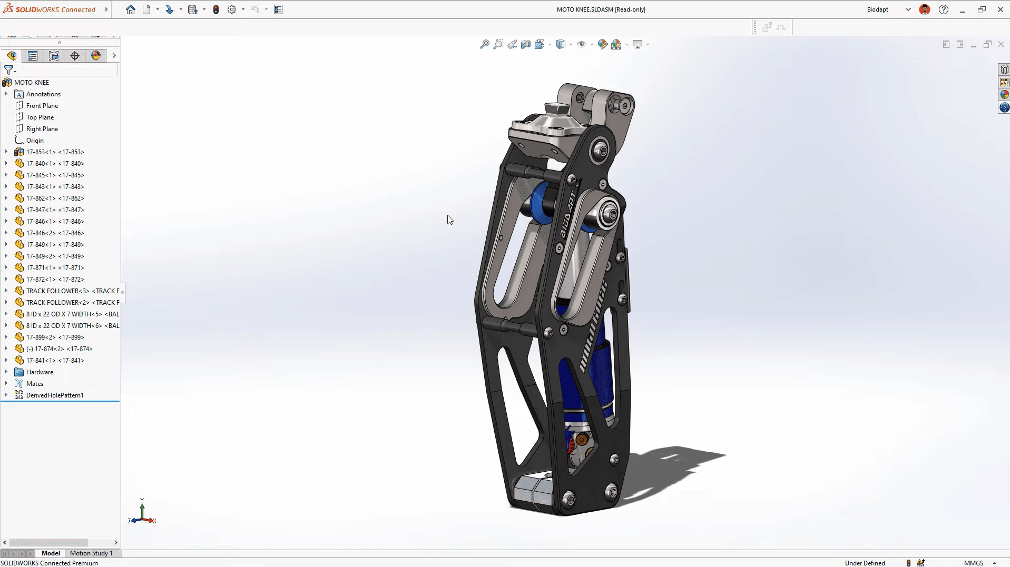1010x567 pixels.
Task: Expand the Annotations folder
Action: tap(6, 94)
